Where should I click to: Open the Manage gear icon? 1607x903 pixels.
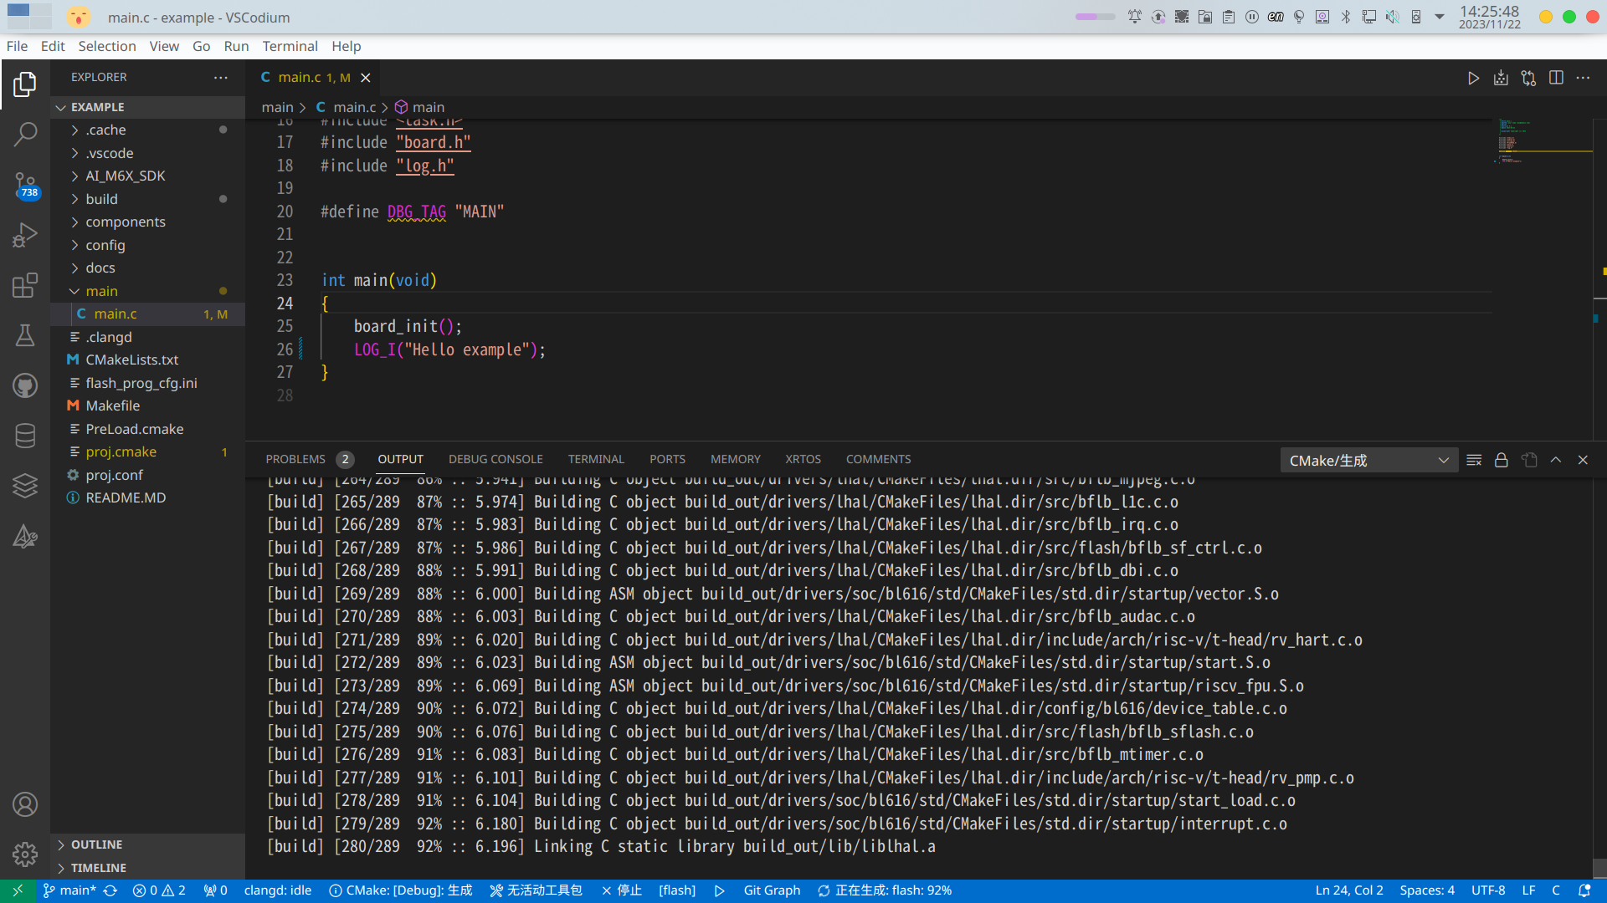[x=25, y=855]
